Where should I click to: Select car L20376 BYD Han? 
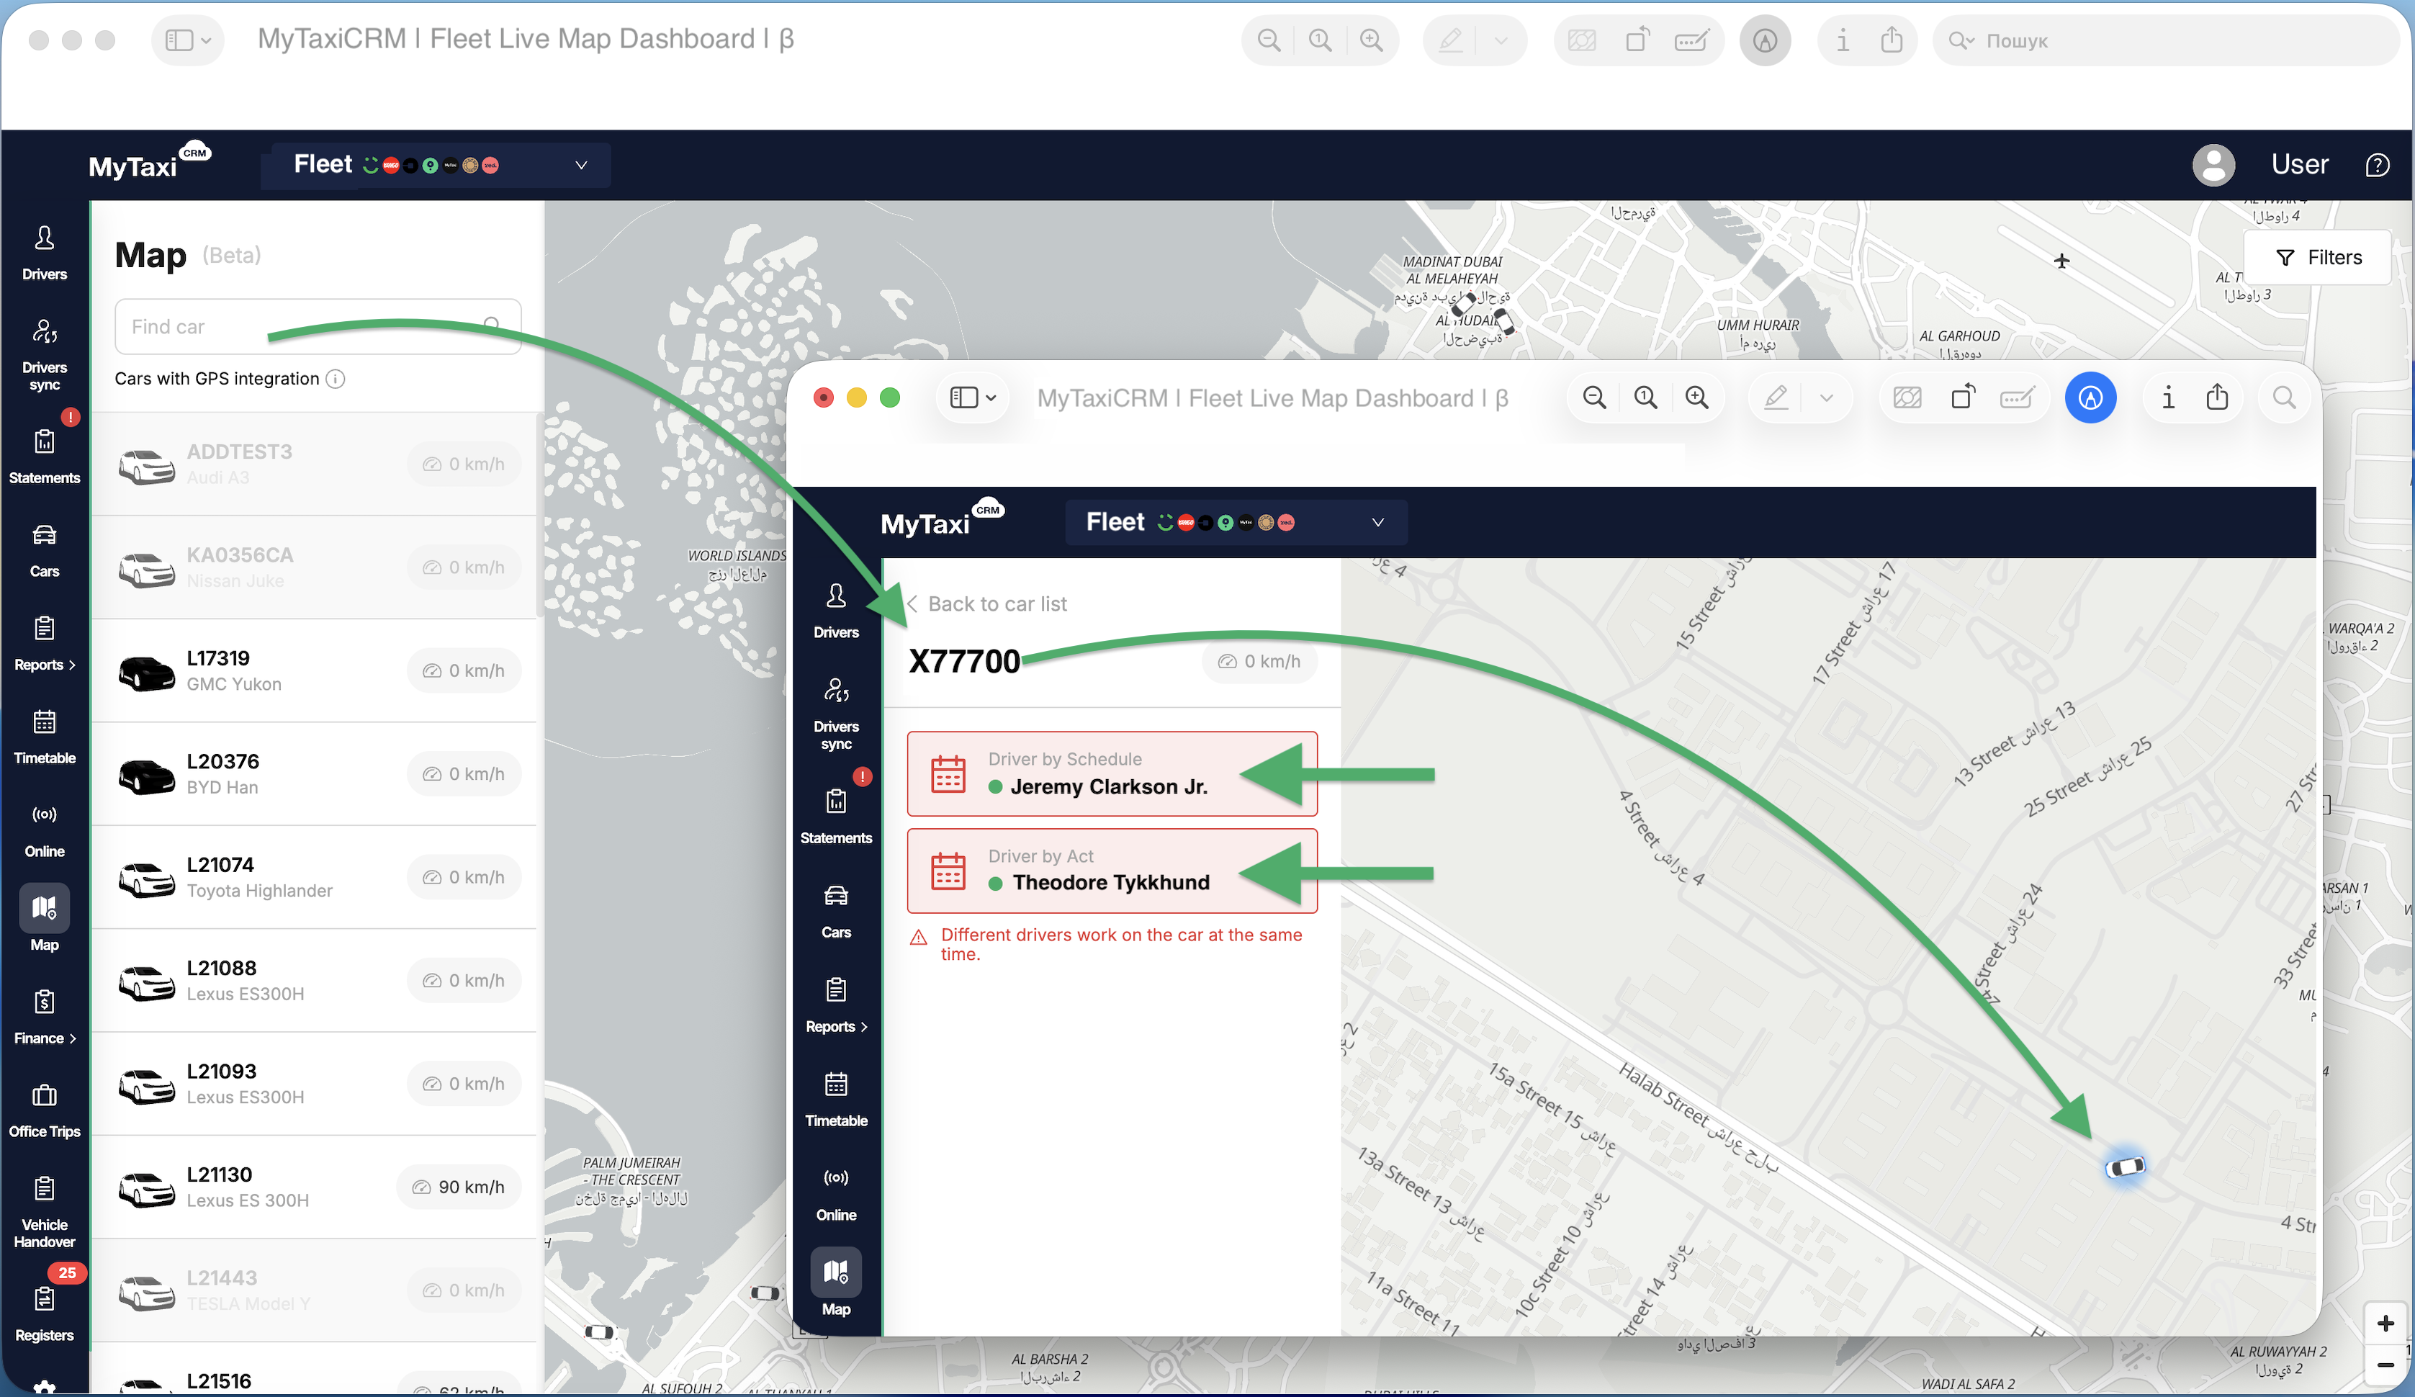pyautogui.click(x=315, y=774)
